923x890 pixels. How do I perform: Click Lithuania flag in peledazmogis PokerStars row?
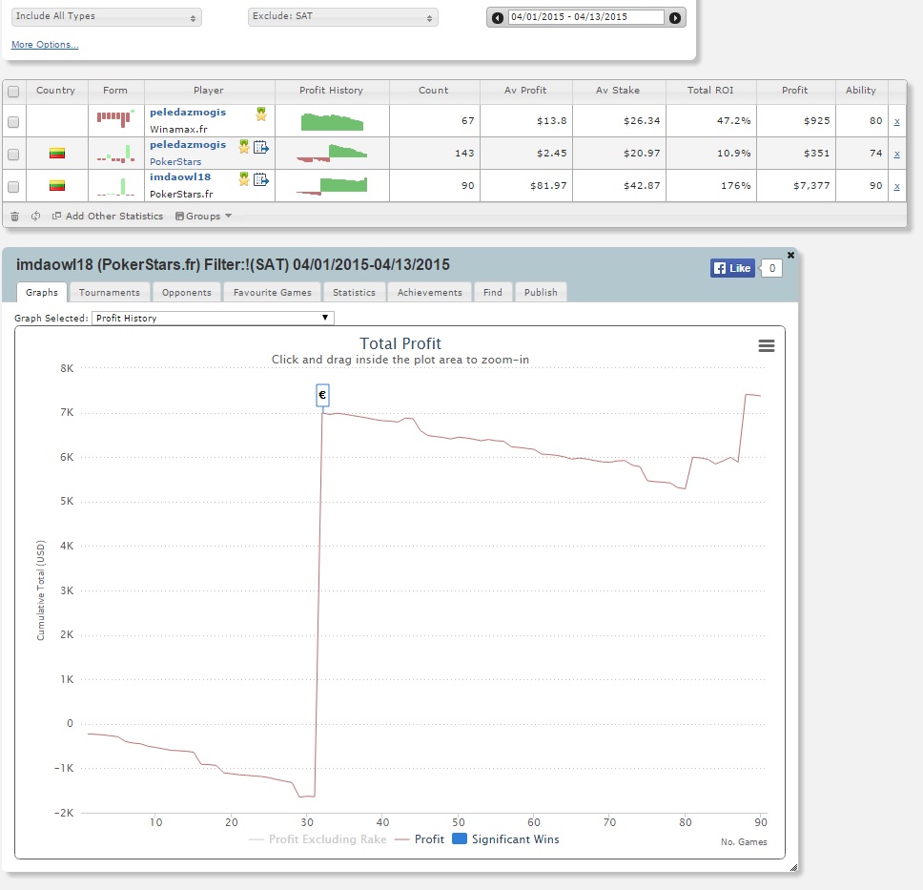point(57,154)
